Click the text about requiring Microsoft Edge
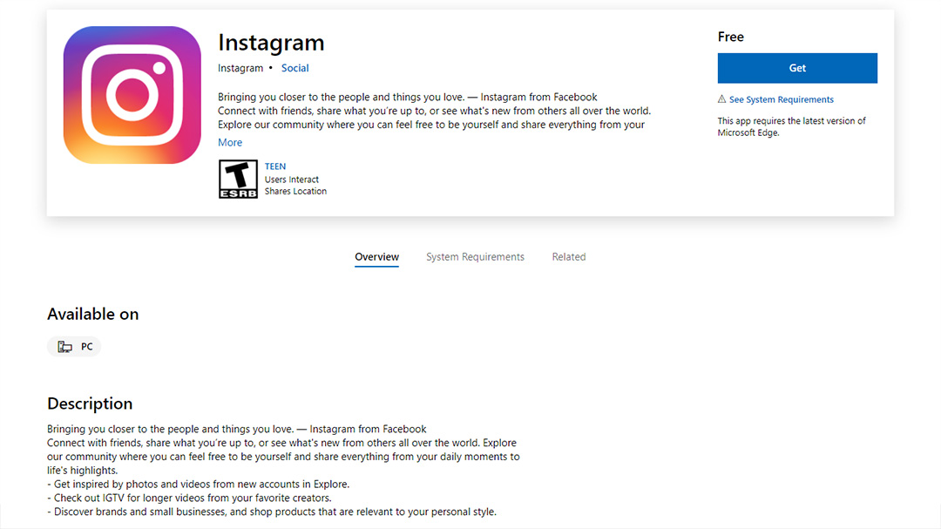The image size is (941, 529). tap(791, 126)
